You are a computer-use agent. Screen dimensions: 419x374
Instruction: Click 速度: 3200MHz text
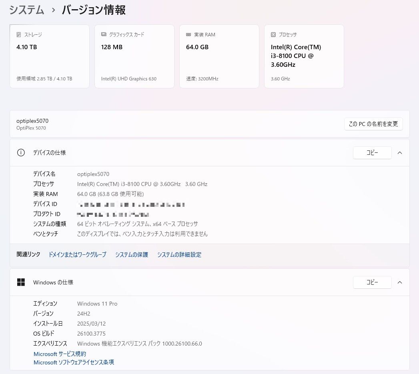[202, 79]
